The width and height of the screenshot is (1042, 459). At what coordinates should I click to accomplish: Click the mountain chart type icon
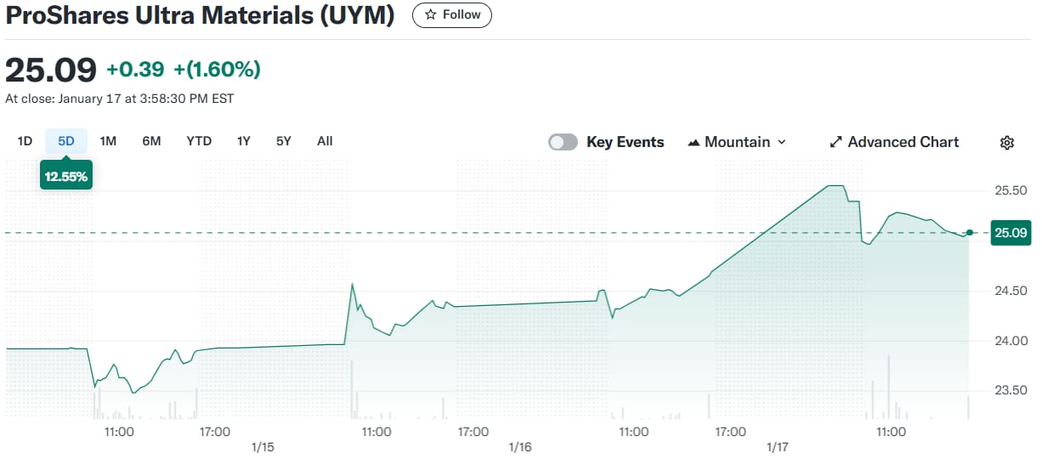(x=694, y=143)
